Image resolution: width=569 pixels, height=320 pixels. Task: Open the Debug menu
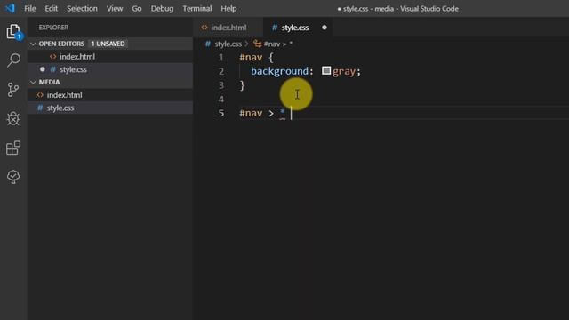[162, 8]
